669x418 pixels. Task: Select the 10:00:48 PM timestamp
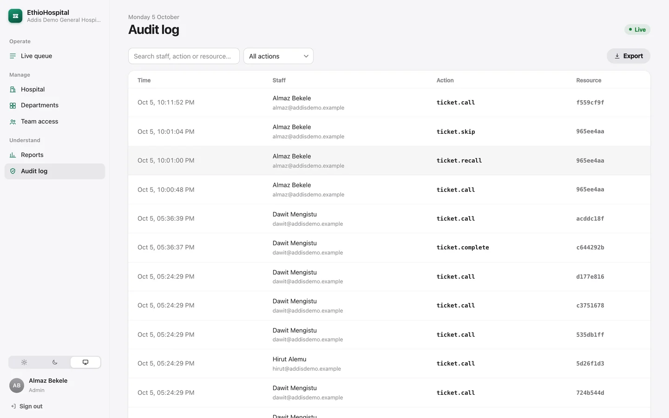166,190
